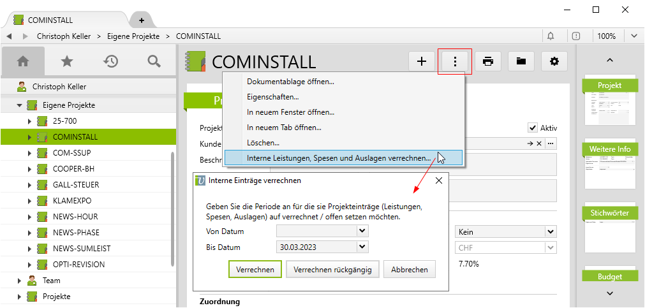Viewport: 645px width, 308px height.
Task: Click the notification bell icon
Action: click(551, 36)
